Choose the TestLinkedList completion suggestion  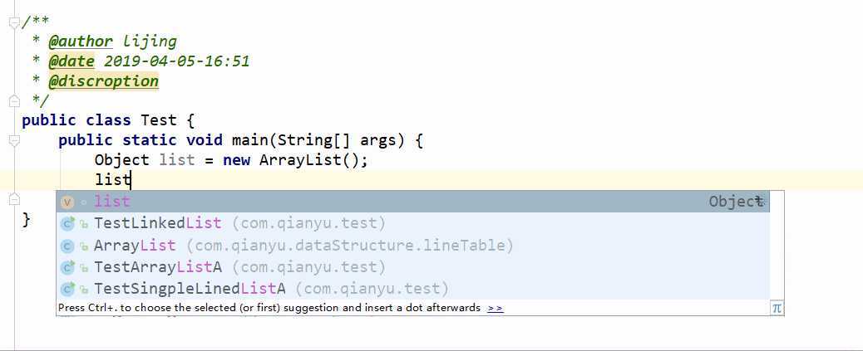tap(412, 223)
